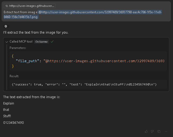Click the model avatar icon above the response
Viewport: 173px width, 137px height.
[6, 26]
